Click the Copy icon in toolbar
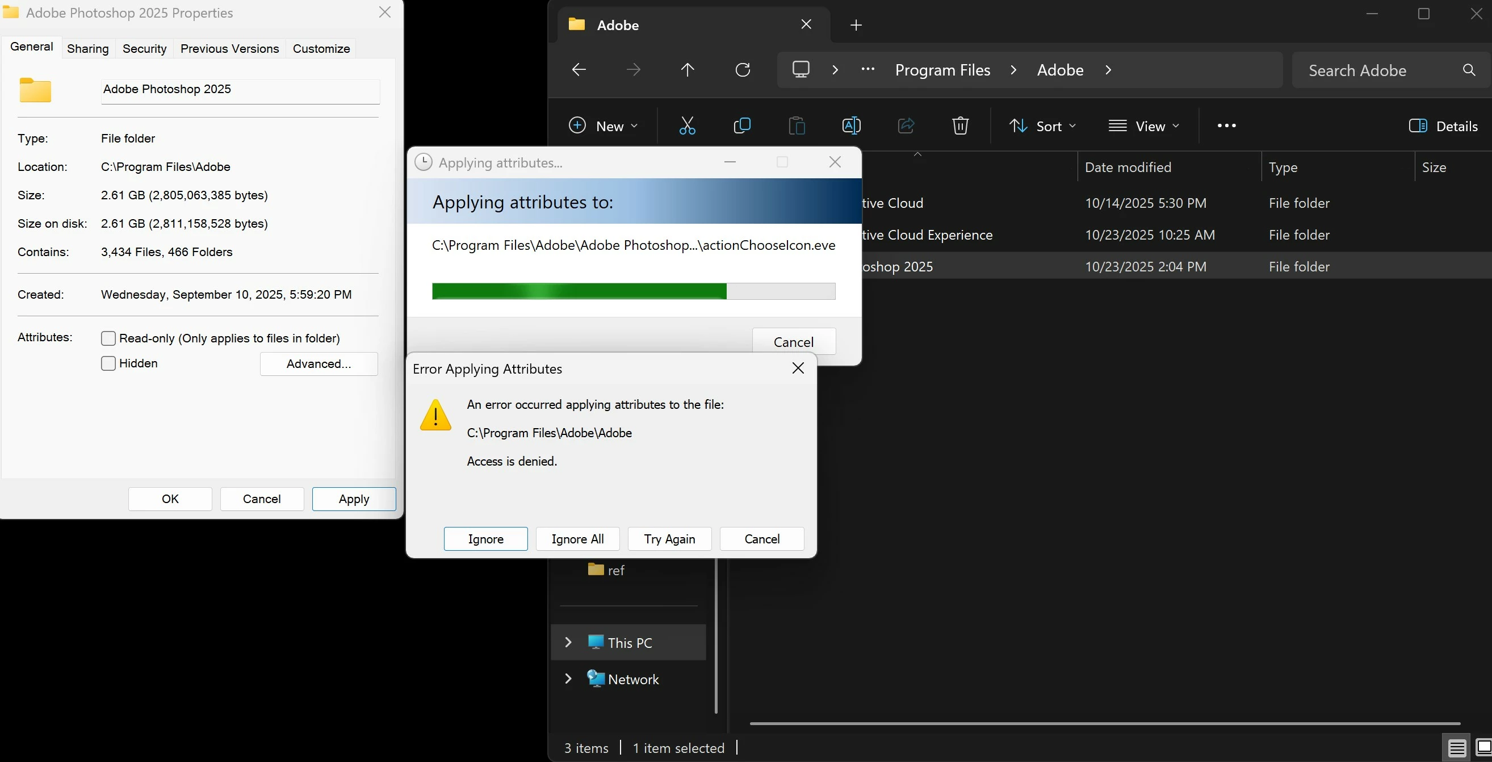This screenshot has height=762, width=1492. 741,125
